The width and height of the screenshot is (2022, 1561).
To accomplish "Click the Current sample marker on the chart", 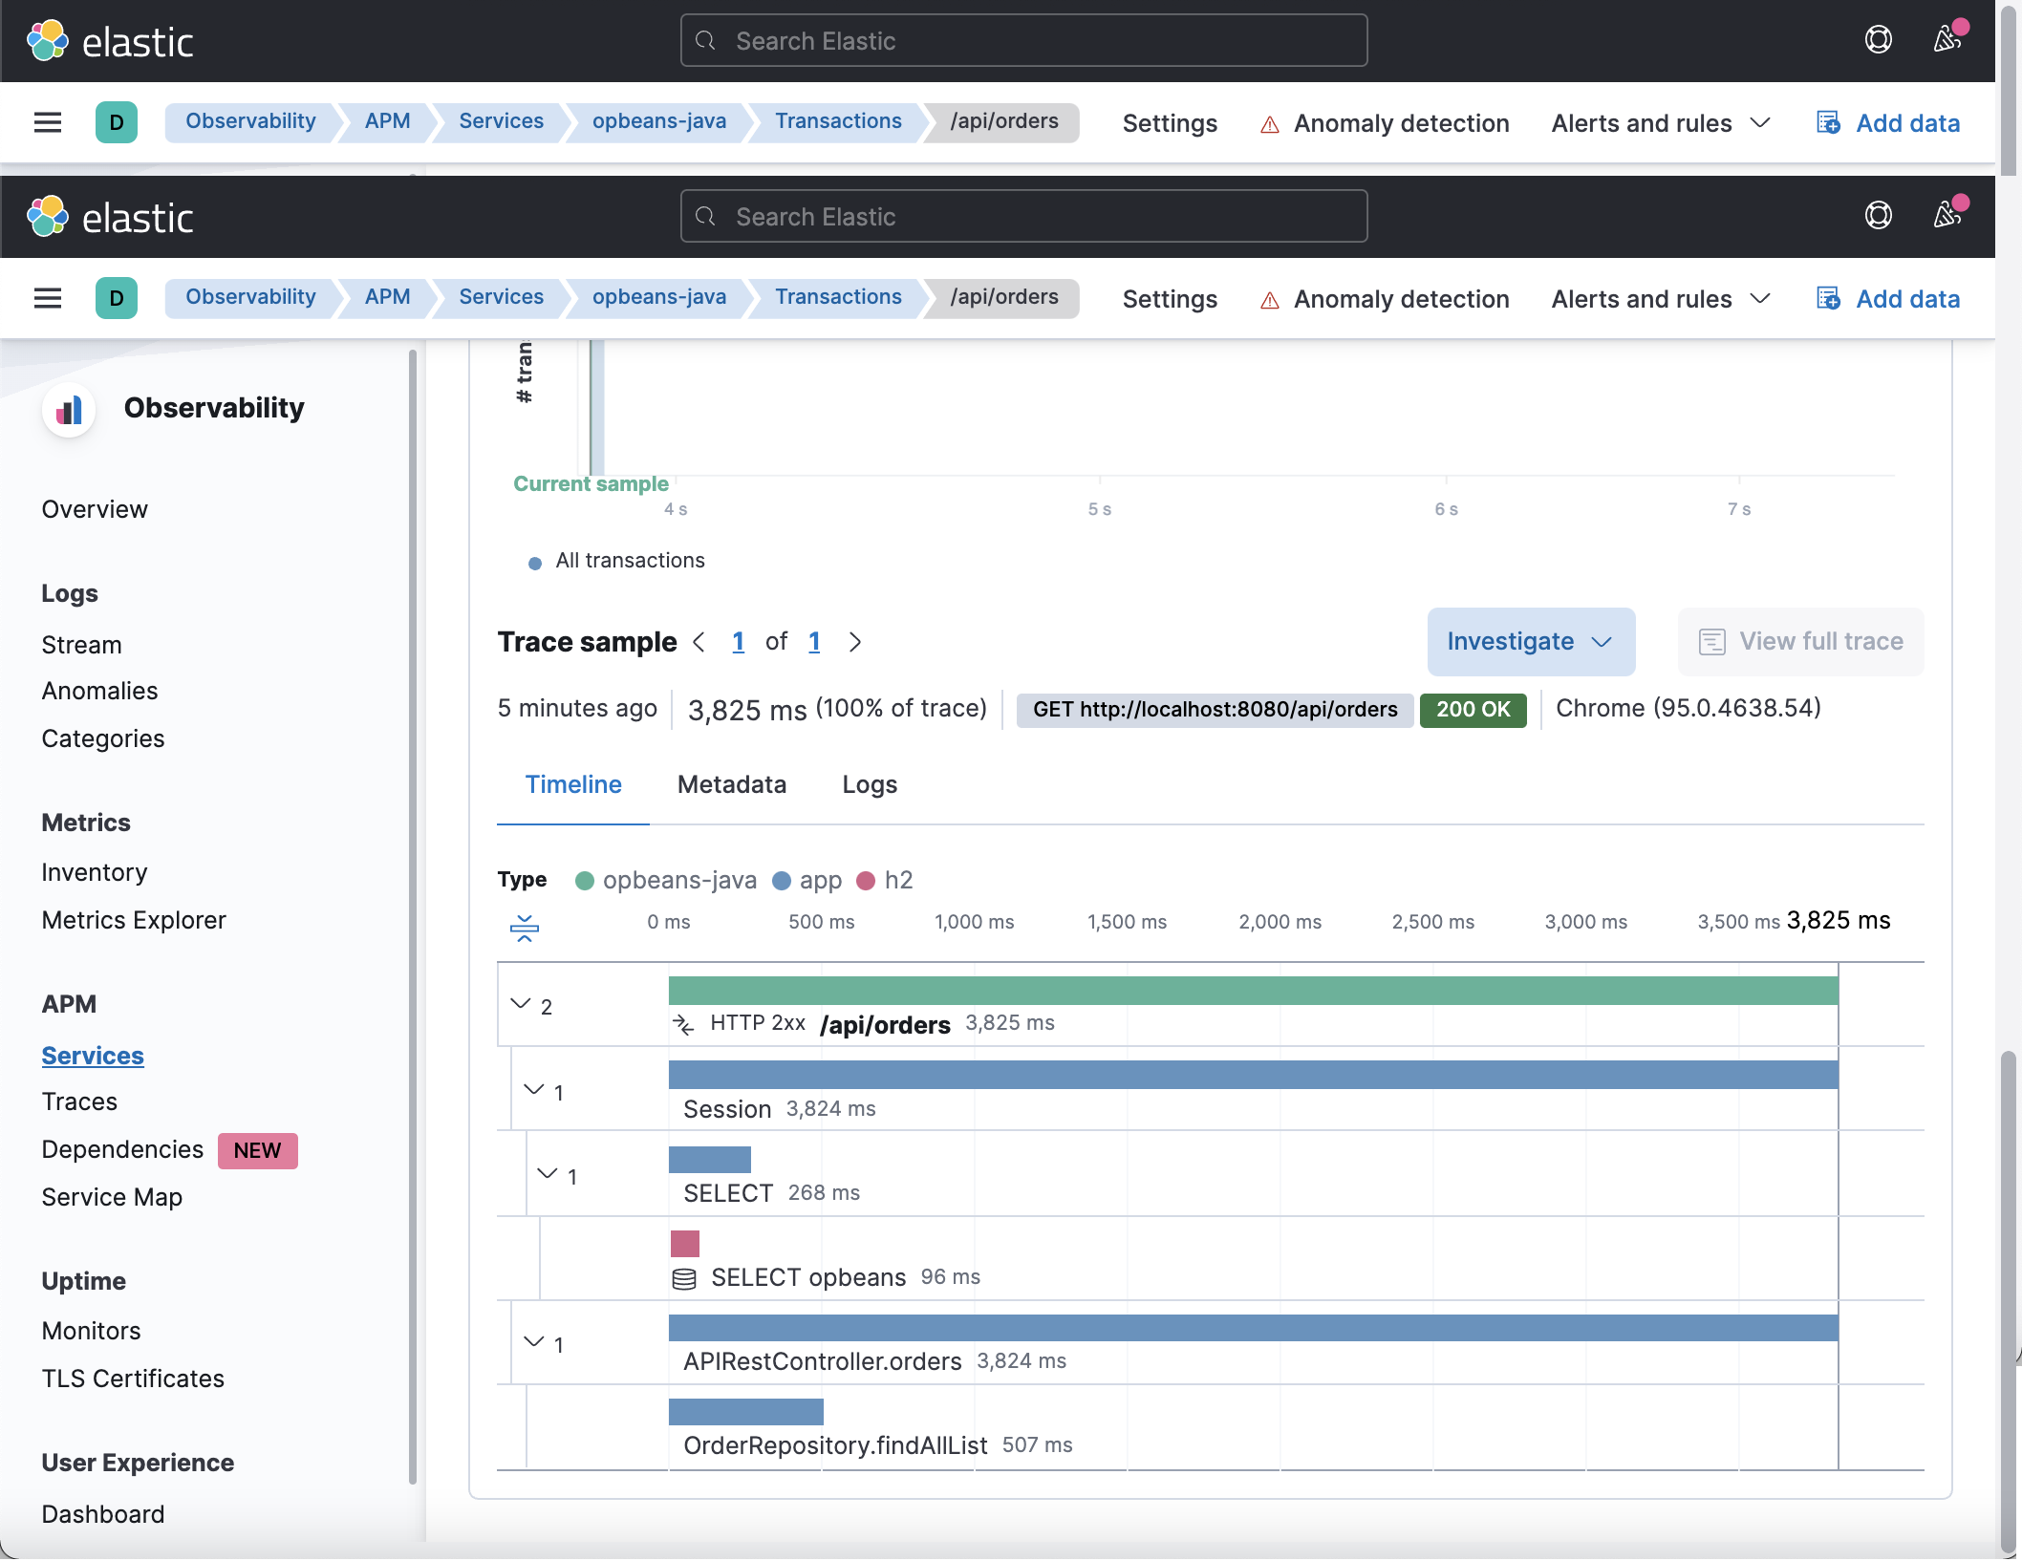I will click(x=591, y=483).
